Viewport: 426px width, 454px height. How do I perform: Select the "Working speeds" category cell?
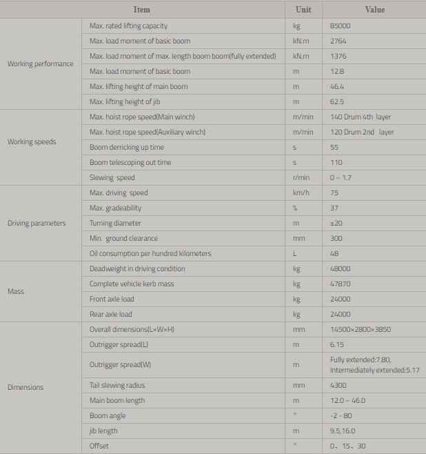tap(32, 142)
